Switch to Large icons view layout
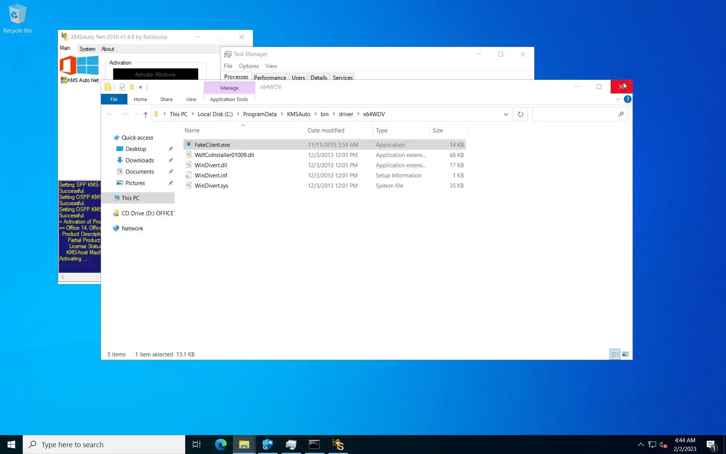The height and width of the screenshot is (454, 726). pos(625,354)
